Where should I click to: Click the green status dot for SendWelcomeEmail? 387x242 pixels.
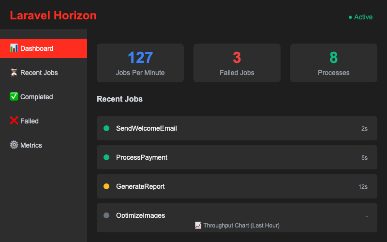click(x=106, y=128)
